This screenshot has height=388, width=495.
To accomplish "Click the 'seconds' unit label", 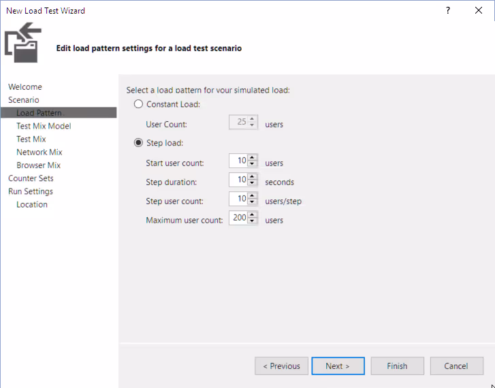I will click(279, 182).
